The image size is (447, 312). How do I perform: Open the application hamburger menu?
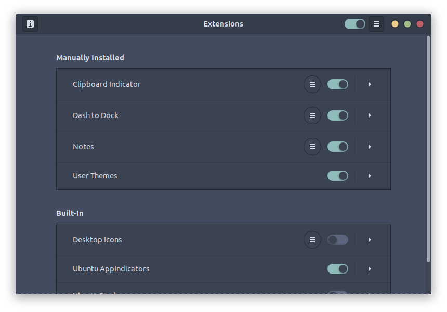pyautogui.click(x=376, y=23)
